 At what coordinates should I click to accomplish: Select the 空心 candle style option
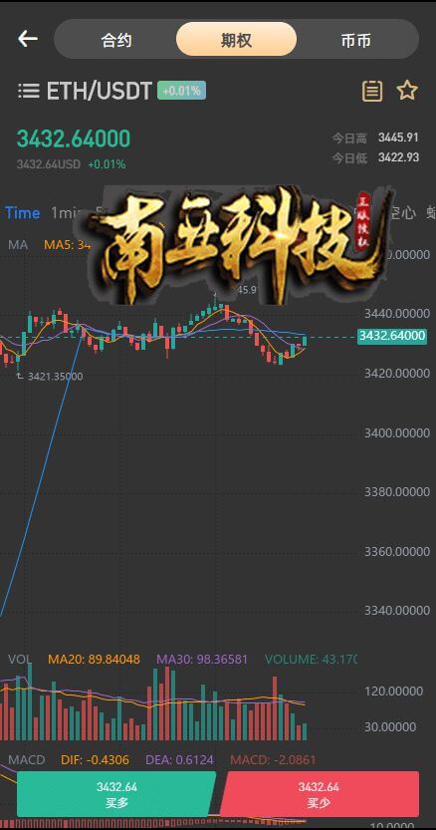pyautogui.click(x=403, y=213)
